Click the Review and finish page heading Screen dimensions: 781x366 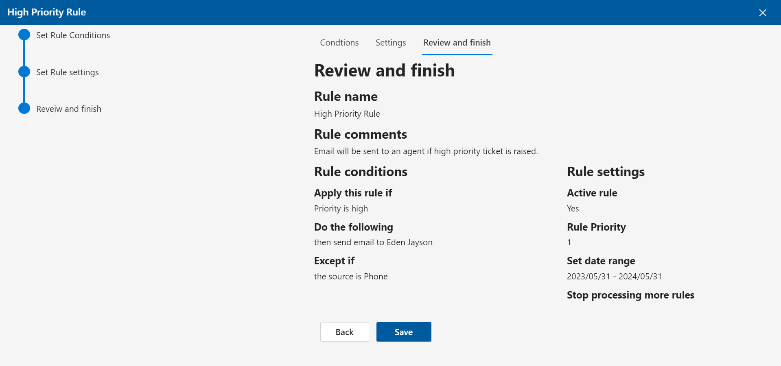384,70
